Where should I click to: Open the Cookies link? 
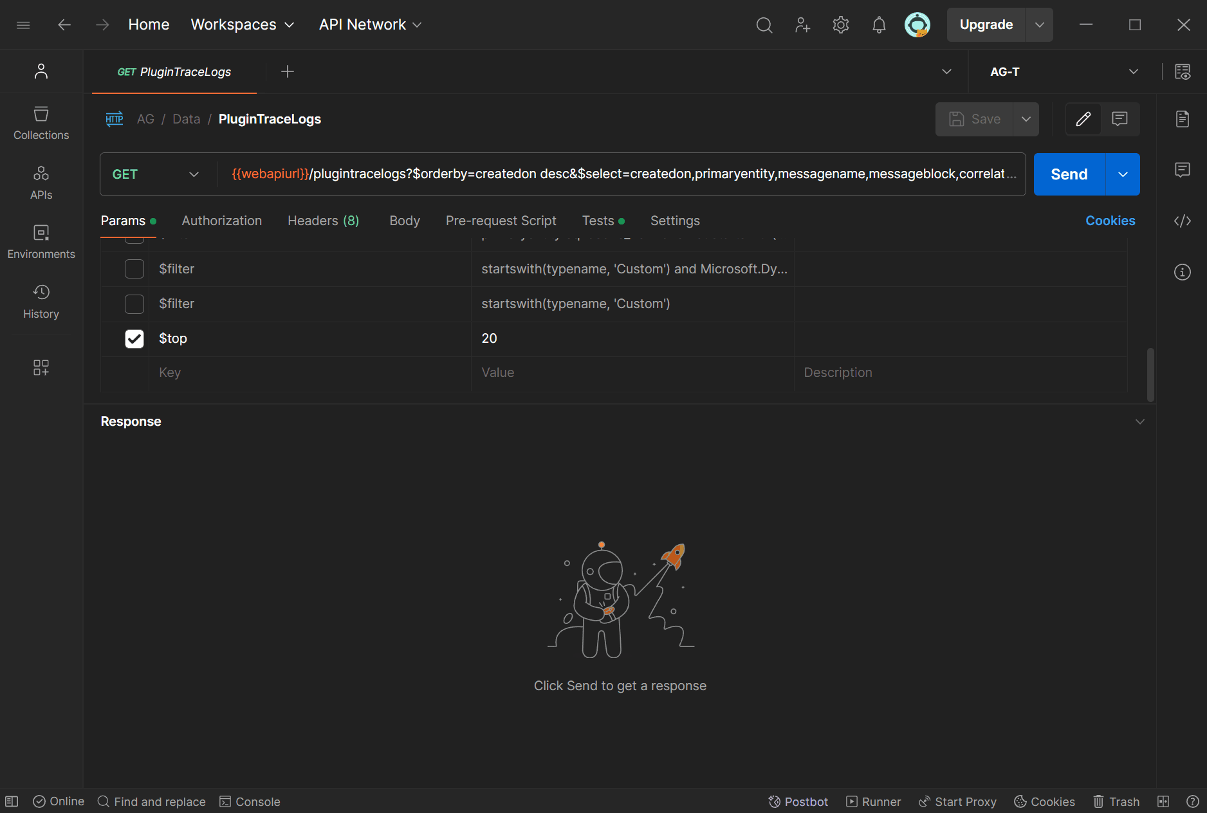click(1110, 221)
